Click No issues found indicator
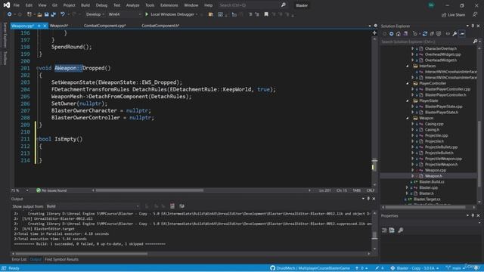484x272 pixels. tap(51, 190)
